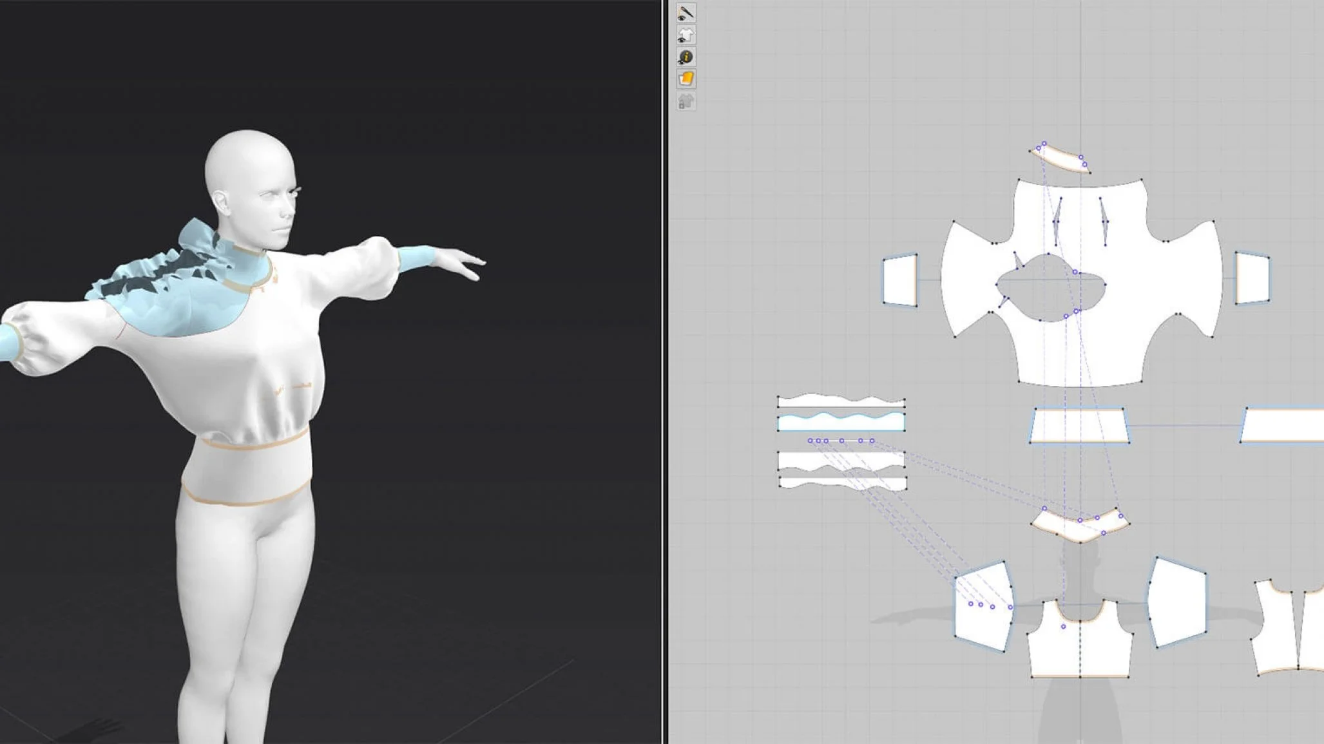Select the curved collar piece at top

[x=1061, y=158]
